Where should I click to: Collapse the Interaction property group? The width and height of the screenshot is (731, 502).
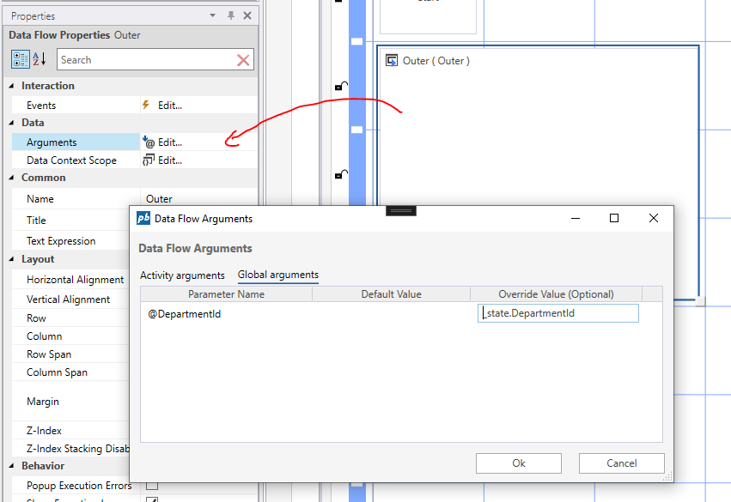[x=11, y=86]
